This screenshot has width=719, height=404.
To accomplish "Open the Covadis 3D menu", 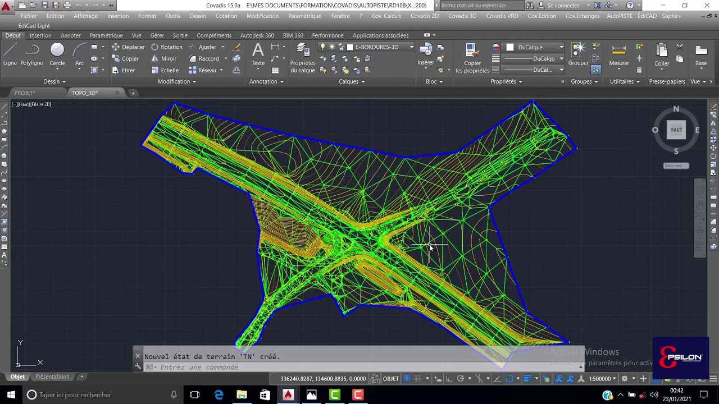I will (x=462, y=16).
